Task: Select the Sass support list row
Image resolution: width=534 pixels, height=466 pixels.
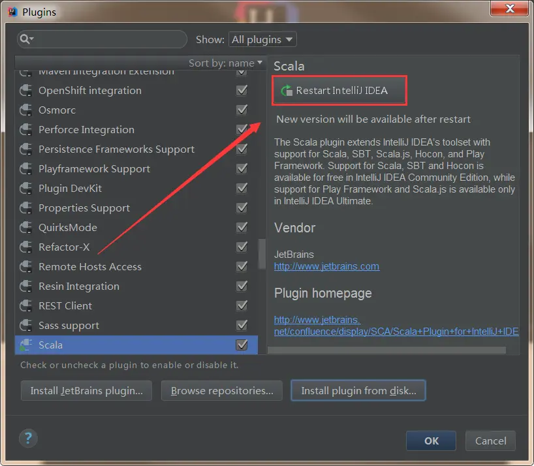Action: [136, 326]
